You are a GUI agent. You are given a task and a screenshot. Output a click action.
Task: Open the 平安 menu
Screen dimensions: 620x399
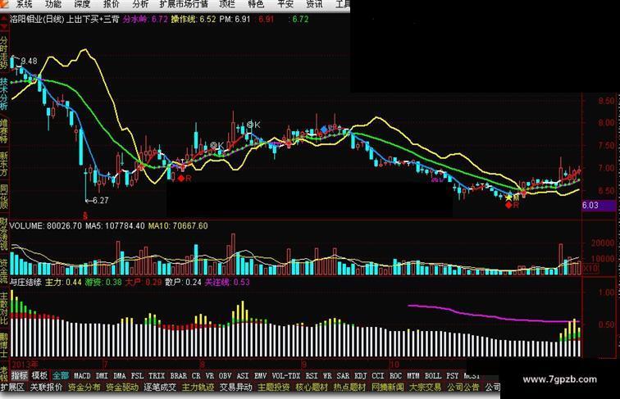[285, 4]
